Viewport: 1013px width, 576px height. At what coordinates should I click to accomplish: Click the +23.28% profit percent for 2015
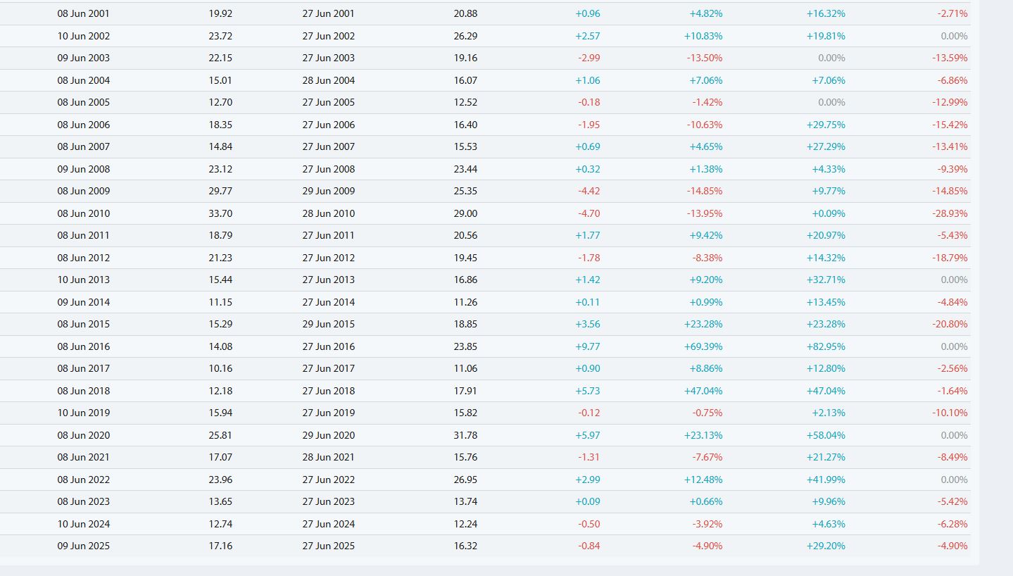703,324
